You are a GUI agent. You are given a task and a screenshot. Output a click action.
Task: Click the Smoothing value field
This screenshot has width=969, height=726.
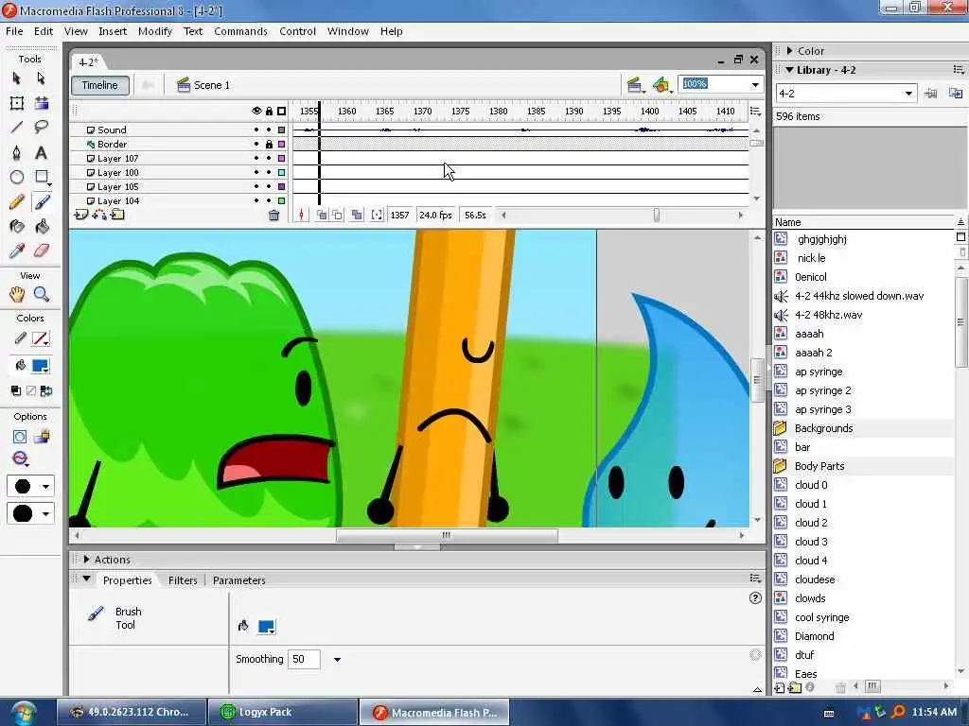[304, 659]
